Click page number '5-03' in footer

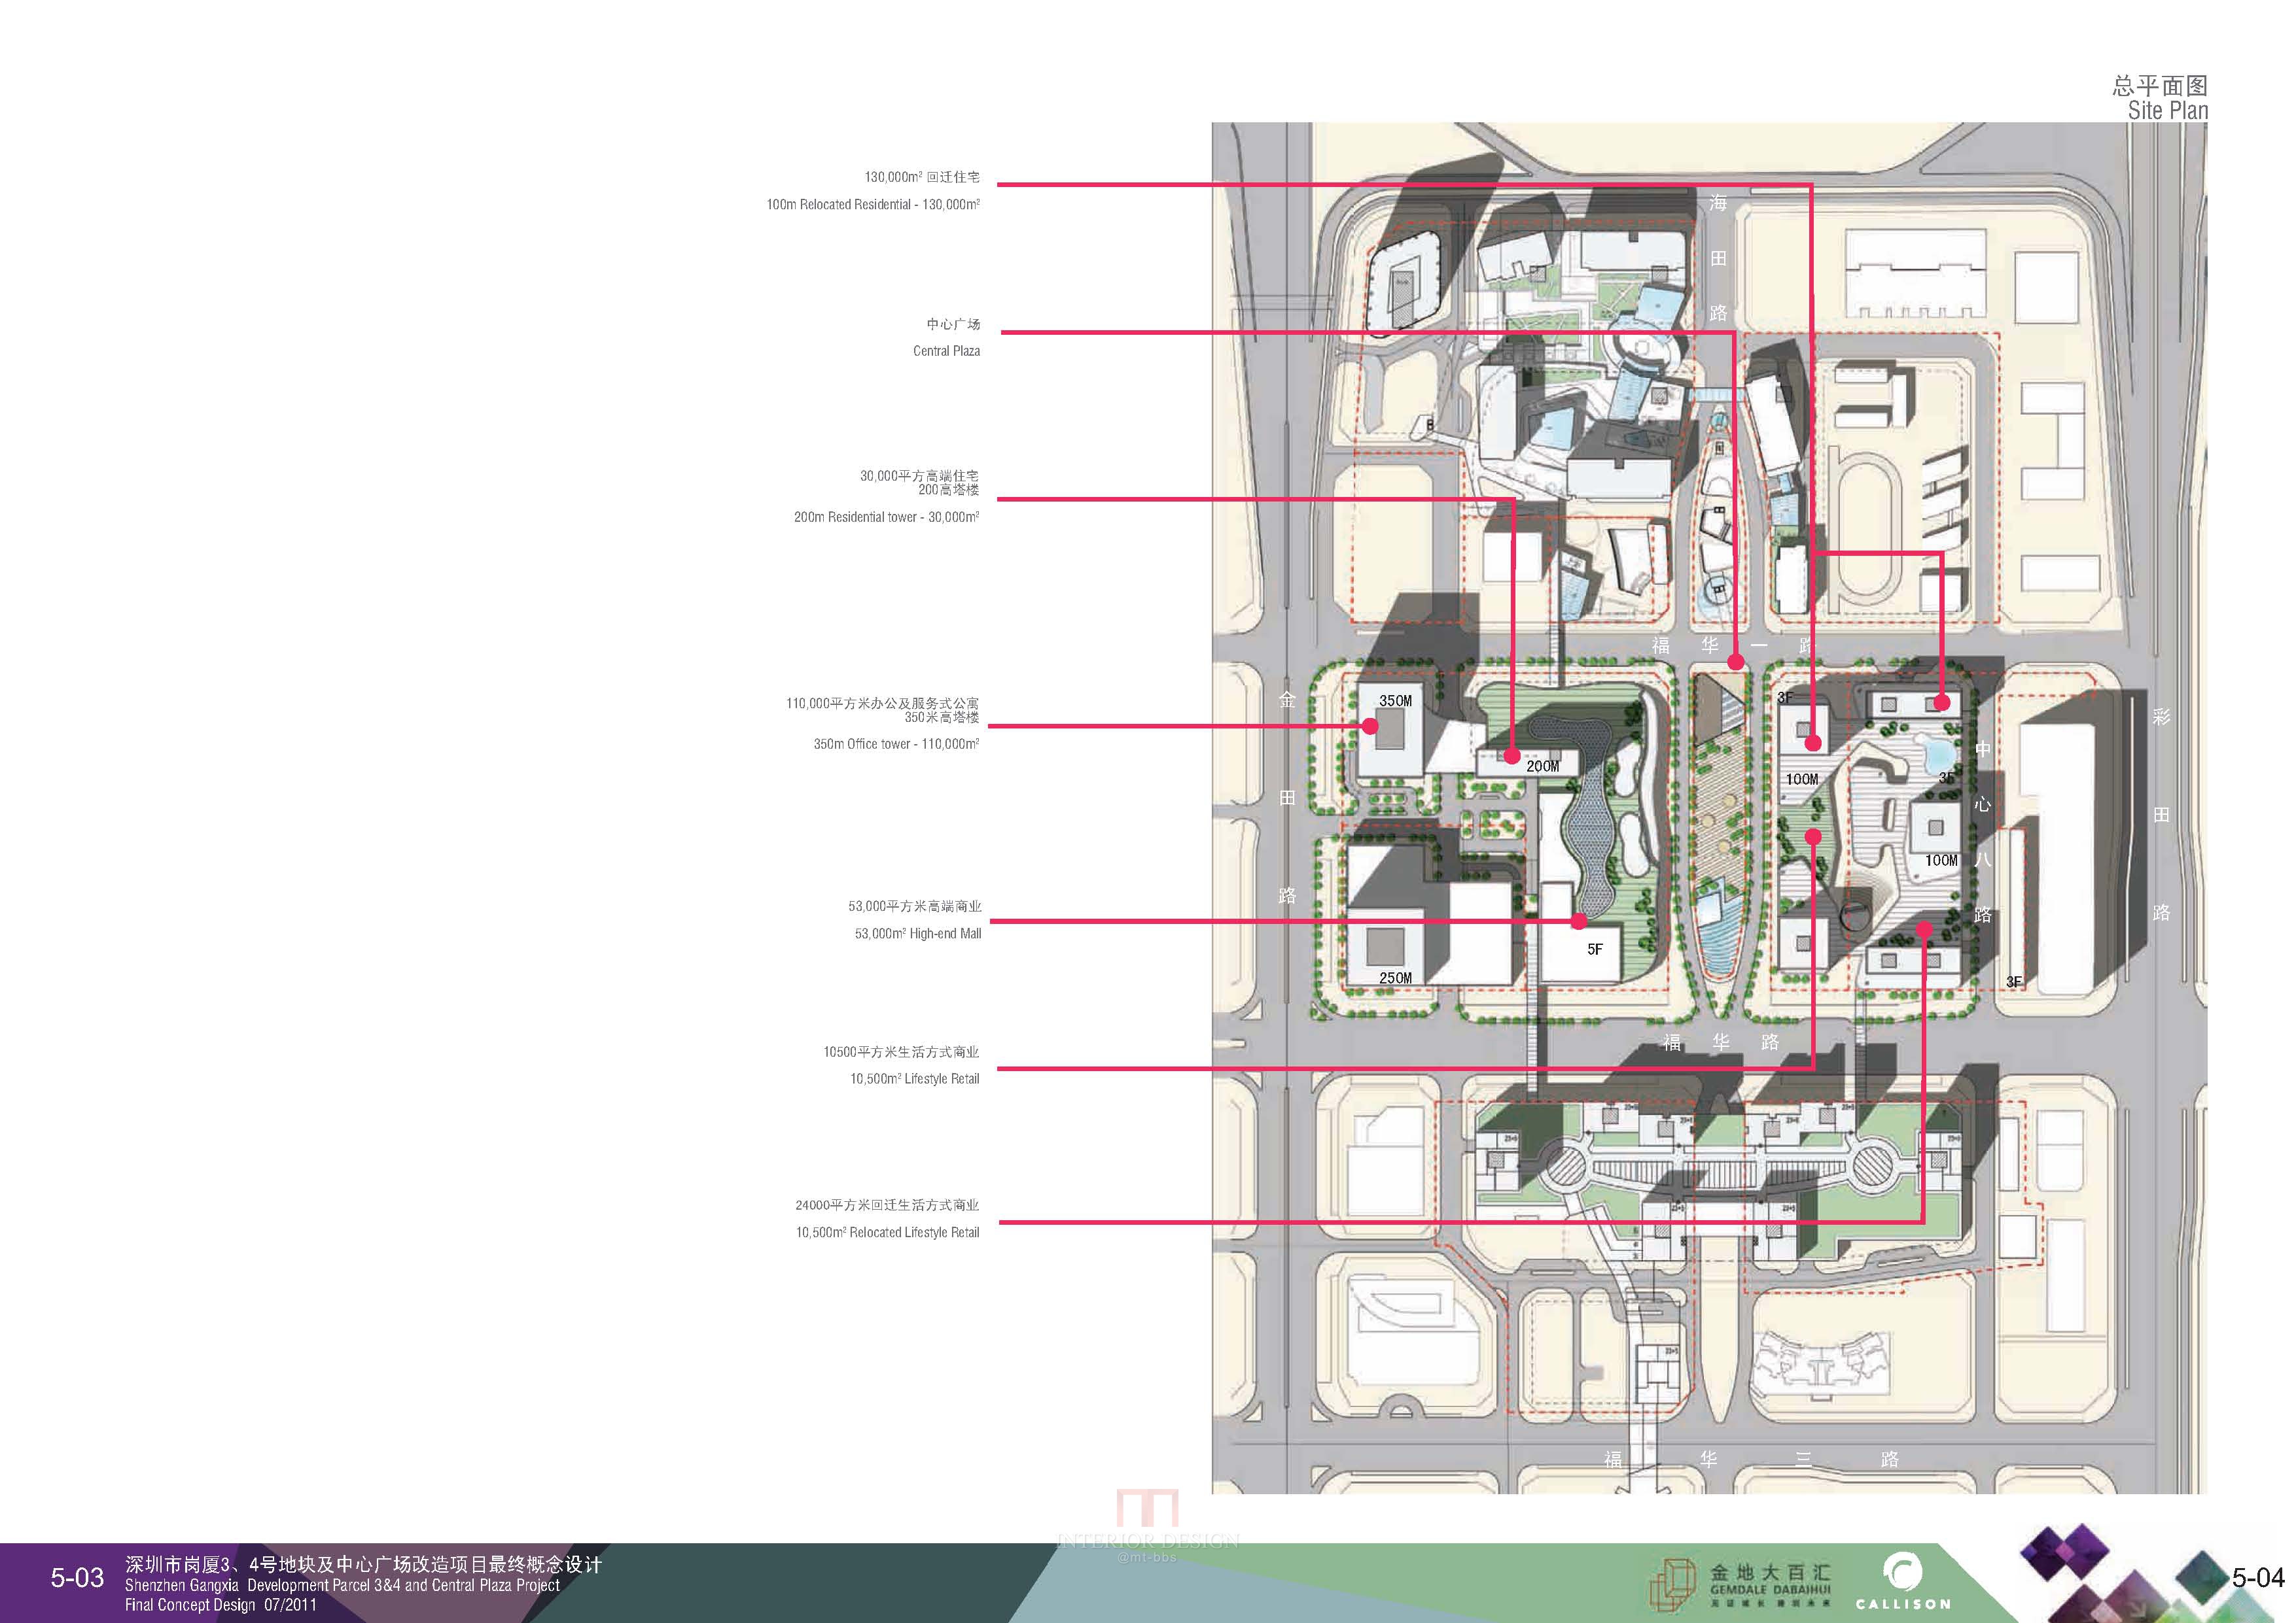[x=77, y=1578]
